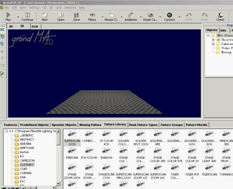The height and width of the screenshot is (189, 233).
Task: Select the SHADOW fixture icon
Action: coord(106,151)
